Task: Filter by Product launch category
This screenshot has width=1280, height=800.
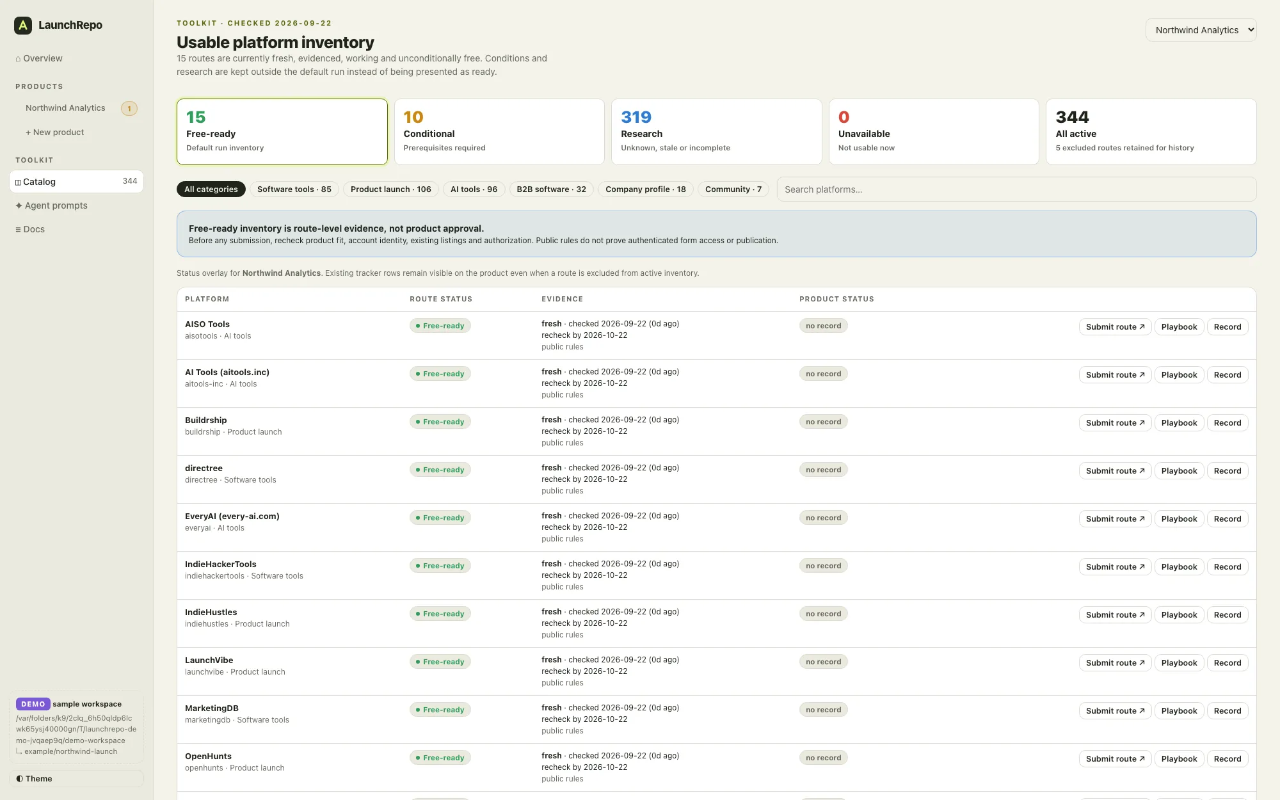Action: tap(391, 189)
